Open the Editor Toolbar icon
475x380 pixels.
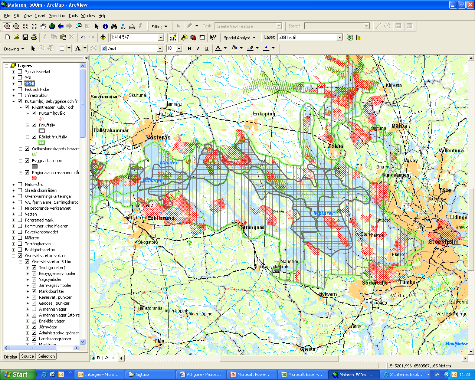173,37
